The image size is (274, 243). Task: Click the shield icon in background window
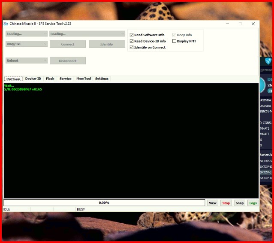[x=268, y=61]
